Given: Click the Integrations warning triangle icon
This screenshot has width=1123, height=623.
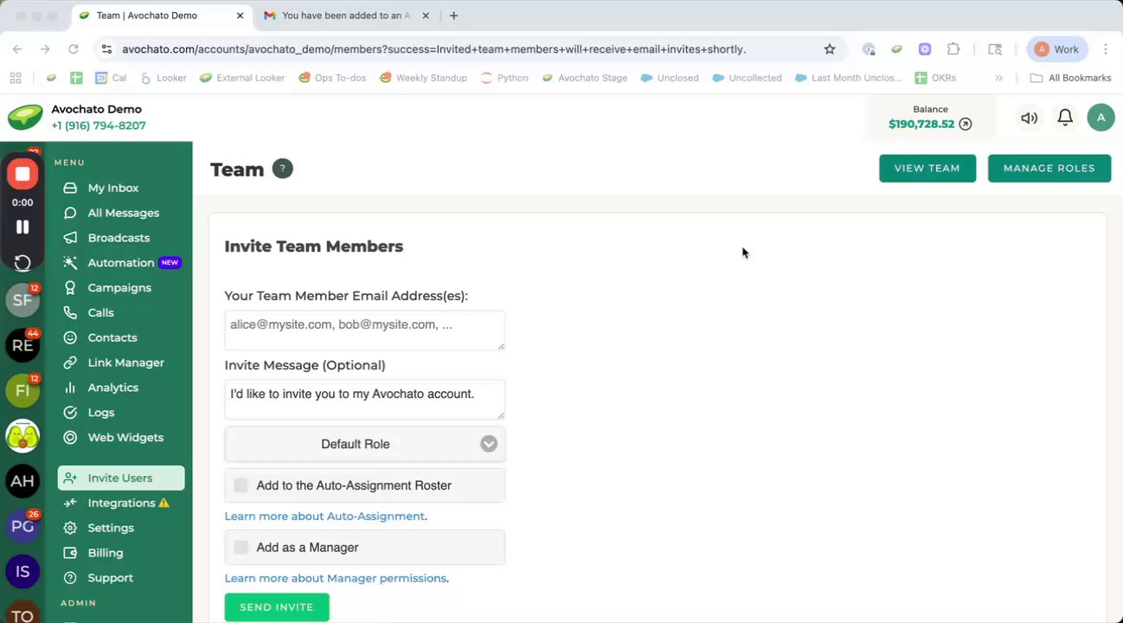Looking at the screenshot, I should (164, 503).
